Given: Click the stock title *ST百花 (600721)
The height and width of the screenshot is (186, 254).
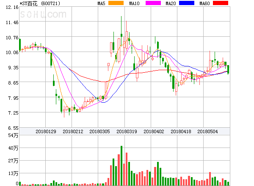Looking at the screenshot, I should pos(40,3).
